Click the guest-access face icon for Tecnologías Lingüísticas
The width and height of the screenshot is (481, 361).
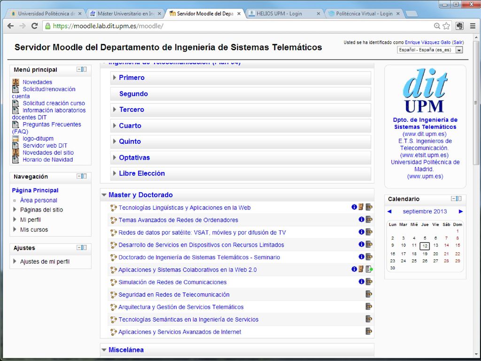pos(361,207)
